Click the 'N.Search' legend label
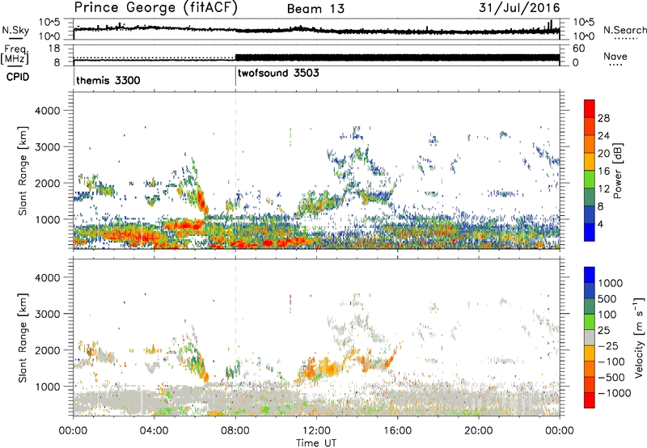The width and height of the screenshot is (647, 448). point(624,30)
